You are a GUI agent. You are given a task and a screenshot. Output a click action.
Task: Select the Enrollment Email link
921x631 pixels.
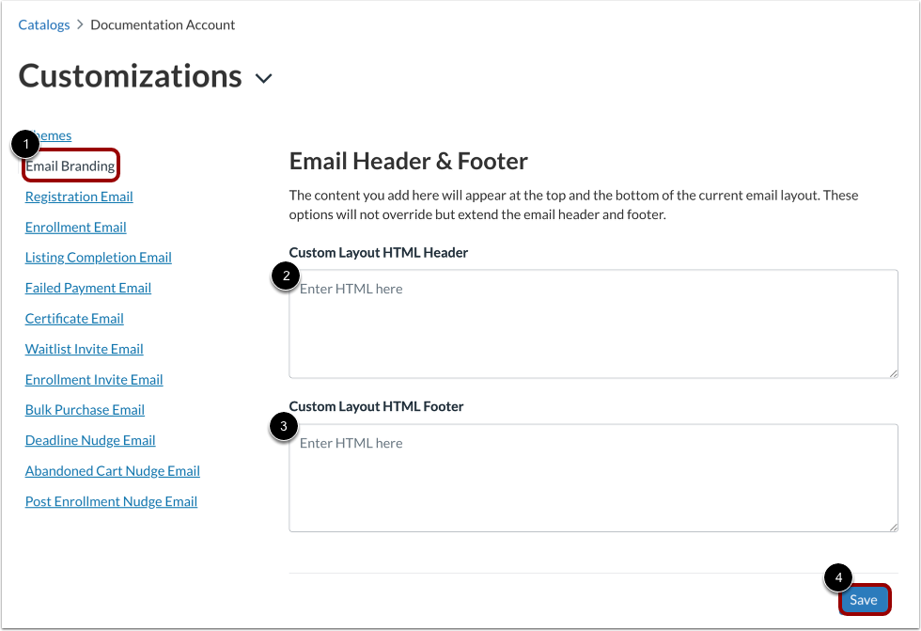coord(75,227)
